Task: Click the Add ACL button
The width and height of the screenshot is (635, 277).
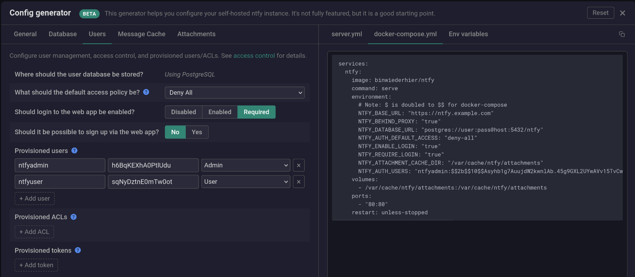Action: [34, 232]
